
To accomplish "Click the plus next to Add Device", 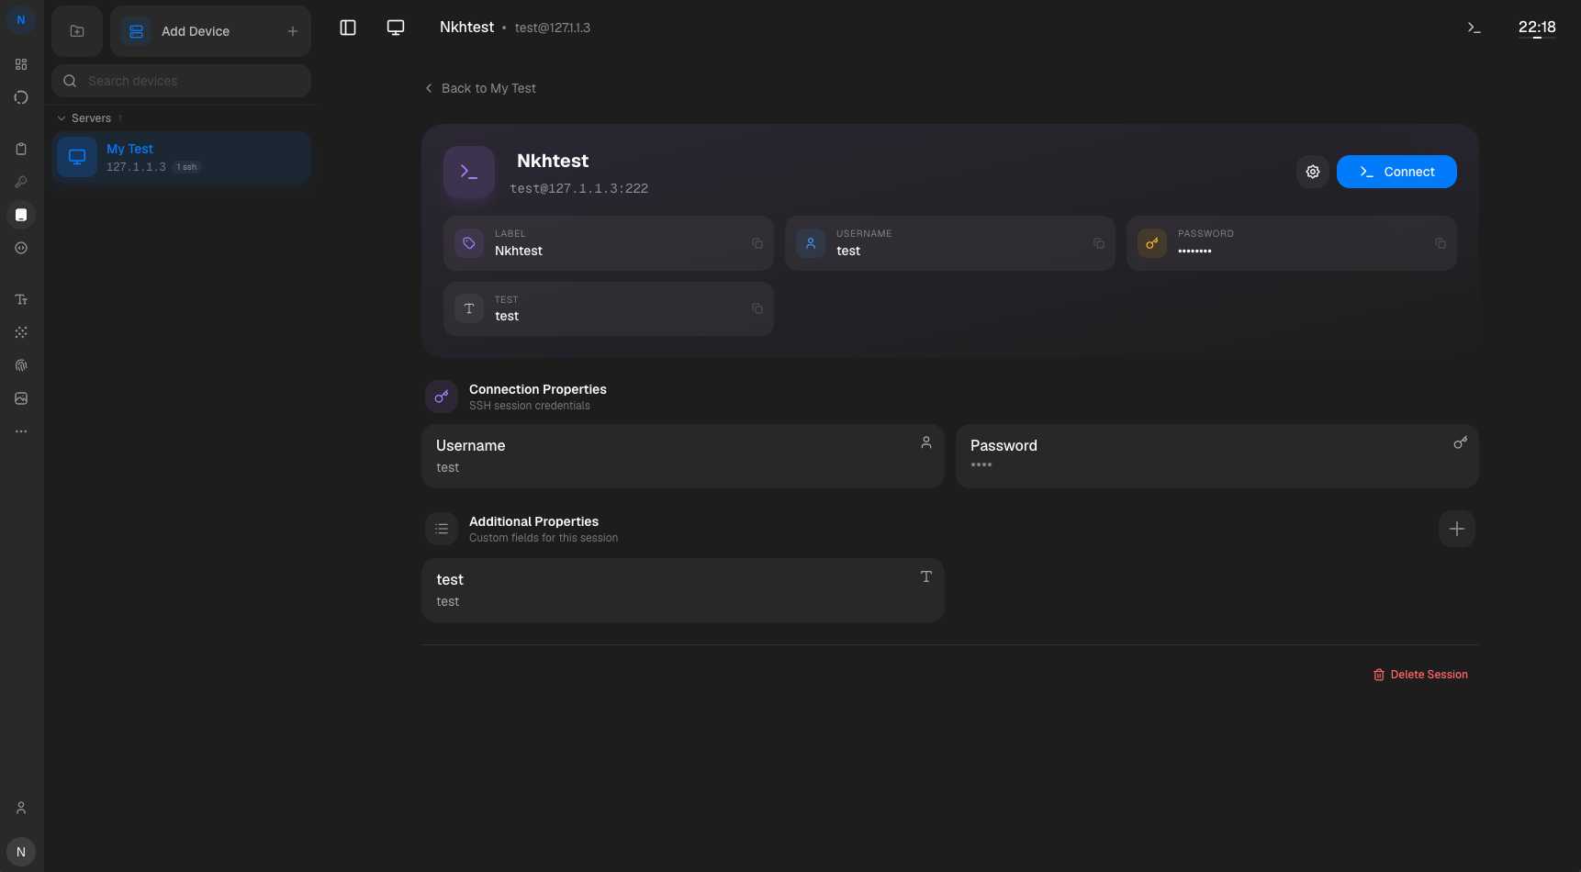I will click(x=293, y=31).
